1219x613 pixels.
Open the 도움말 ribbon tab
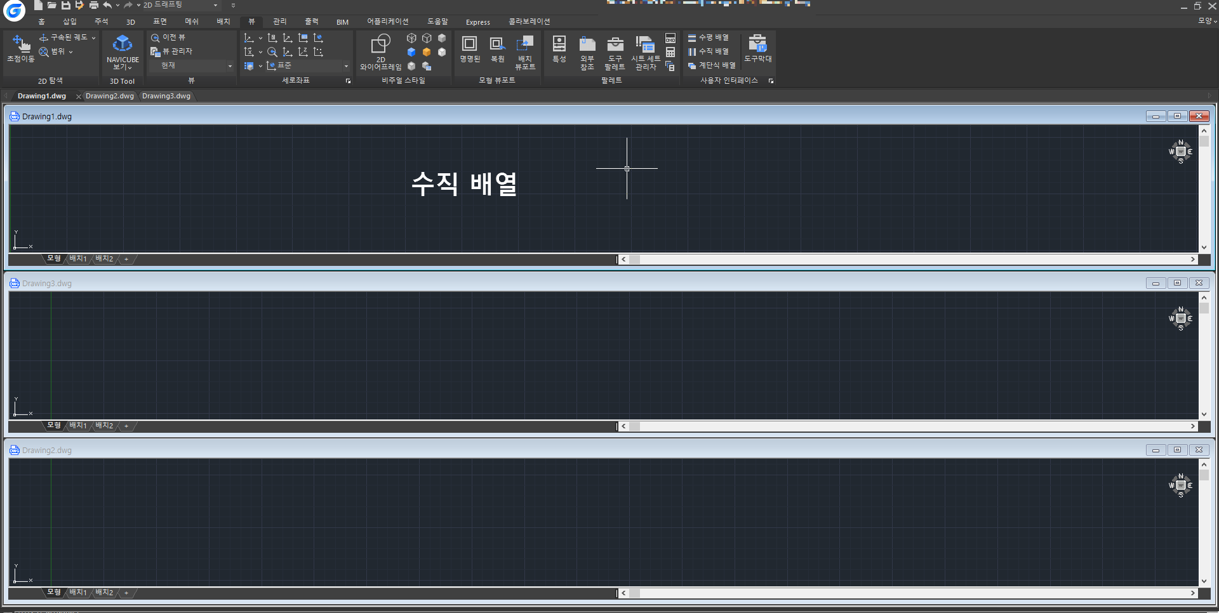coord(437,22)
